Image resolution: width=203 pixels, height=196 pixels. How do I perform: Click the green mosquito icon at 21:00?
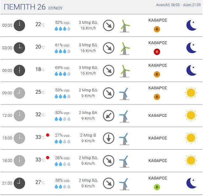[x=157, y=187]
